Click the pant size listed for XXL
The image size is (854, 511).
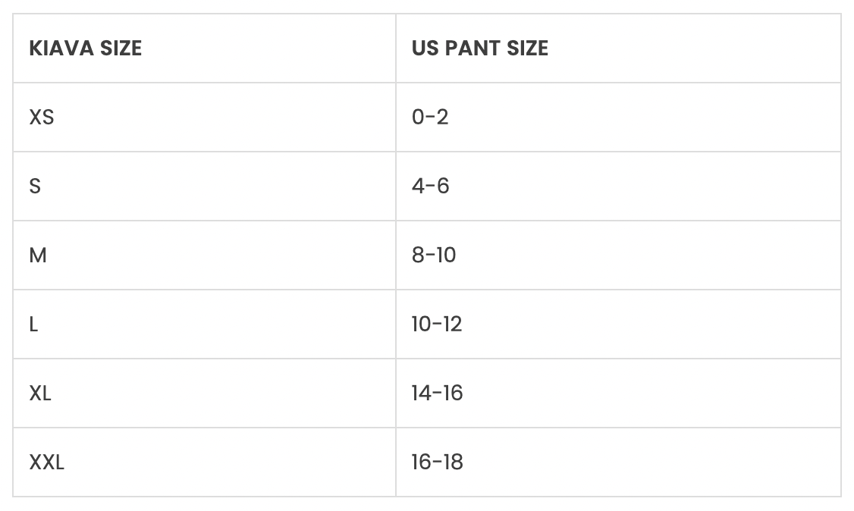437,462
